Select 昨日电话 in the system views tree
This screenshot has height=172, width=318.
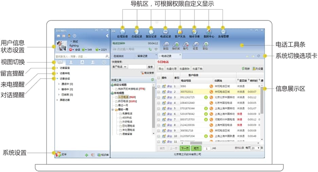click(x=125, y=101)
